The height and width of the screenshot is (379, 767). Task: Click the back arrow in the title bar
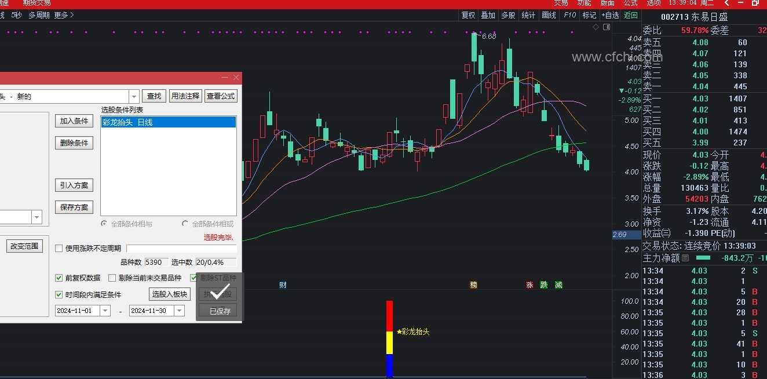click(726, 3)
